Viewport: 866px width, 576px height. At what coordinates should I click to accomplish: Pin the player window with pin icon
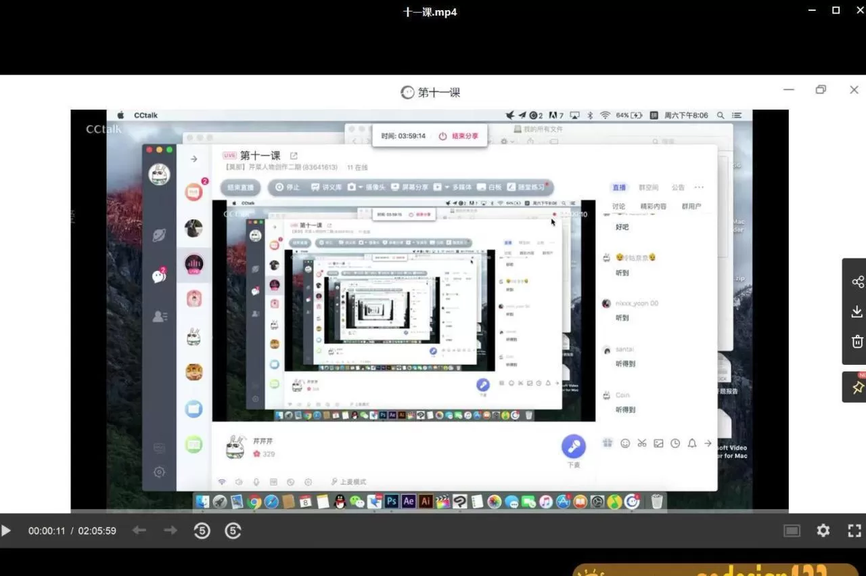point(857,387)
